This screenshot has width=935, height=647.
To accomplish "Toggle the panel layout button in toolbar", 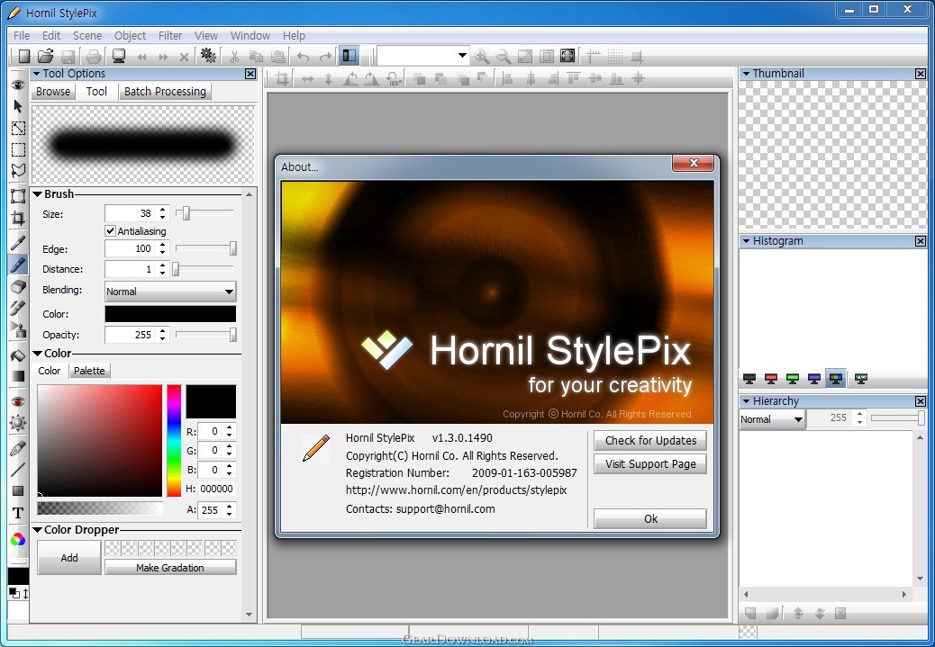I will (x=349, y=56).
